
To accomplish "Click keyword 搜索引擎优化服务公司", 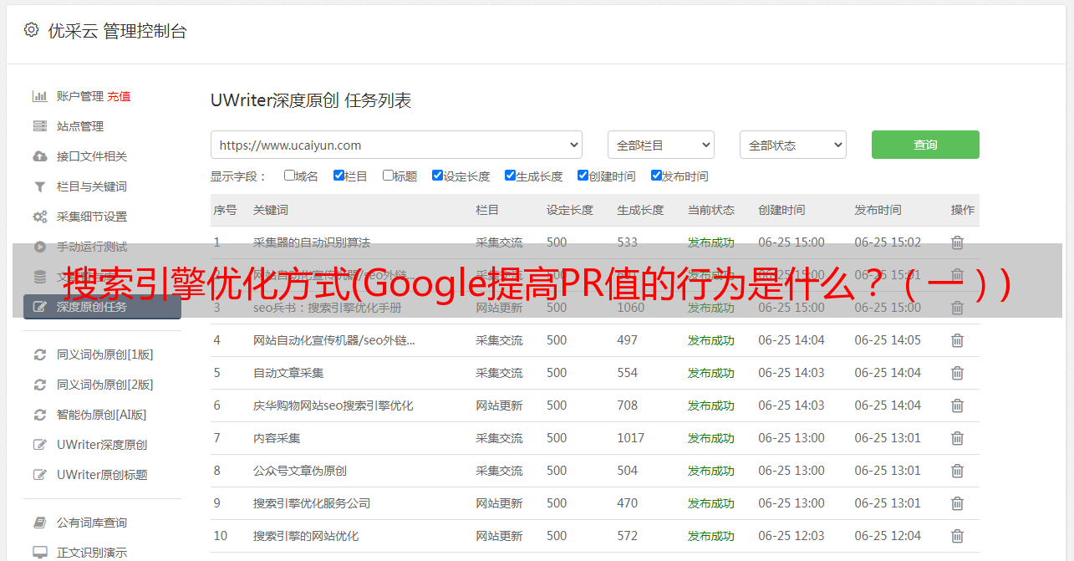I will tap(312, 503).
